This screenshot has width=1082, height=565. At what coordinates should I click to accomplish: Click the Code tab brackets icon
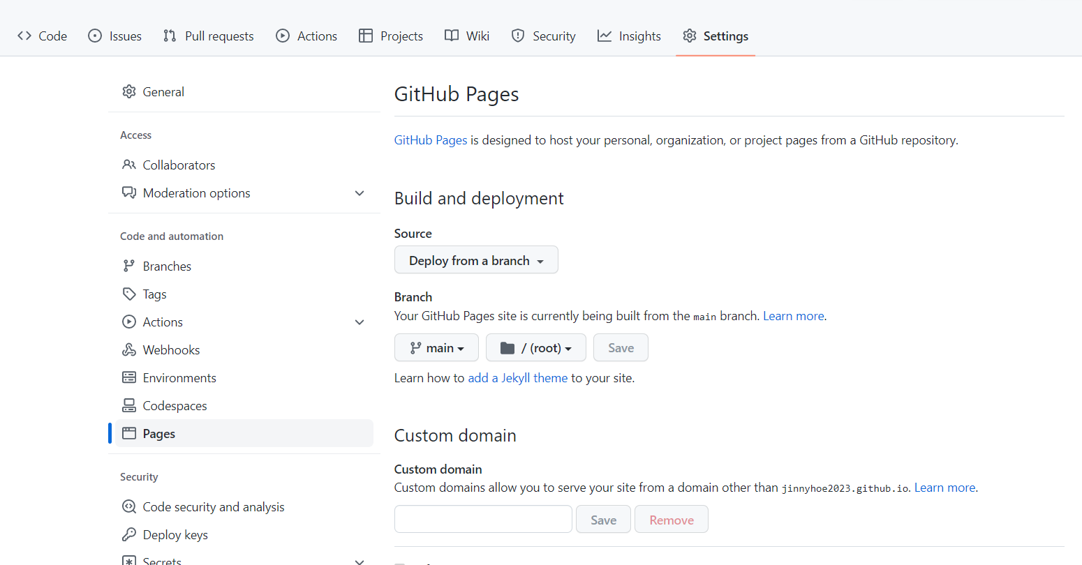point(24,36)
